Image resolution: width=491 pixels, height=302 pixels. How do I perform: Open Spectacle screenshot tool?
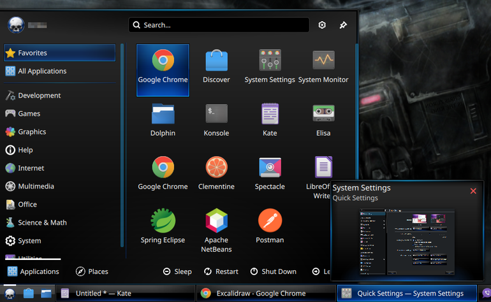click(270, 173)
